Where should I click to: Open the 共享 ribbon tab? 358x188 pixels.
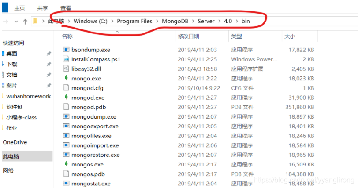point(43,8)
